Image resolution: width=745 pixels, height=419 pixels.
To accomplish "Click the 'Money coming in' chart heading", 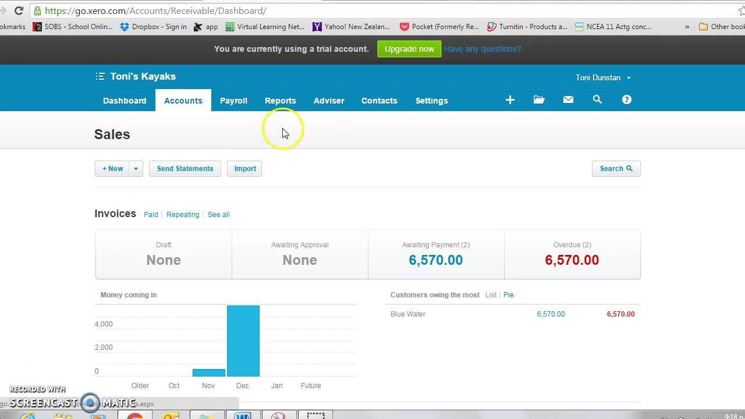I will coord(129,295).
